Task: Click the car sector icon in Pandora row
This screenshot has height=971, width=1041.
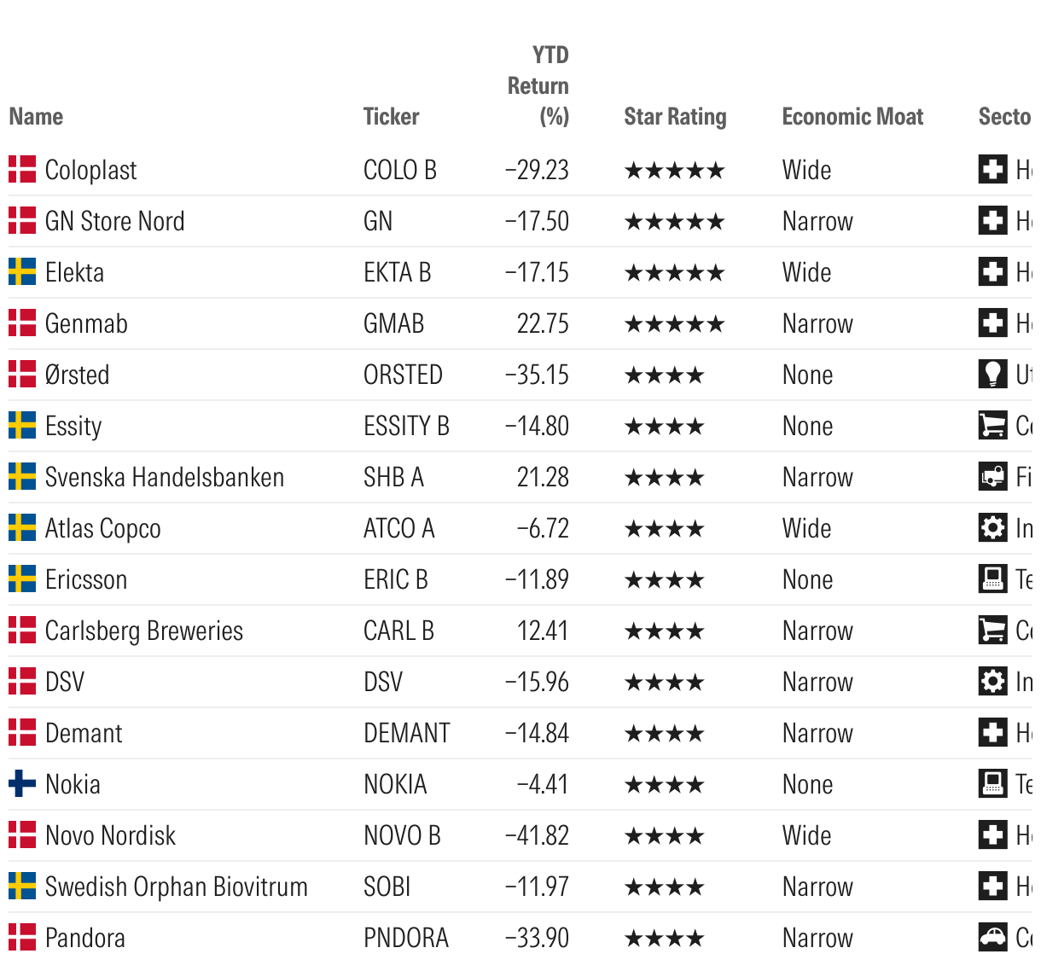Action: [992, 937]
